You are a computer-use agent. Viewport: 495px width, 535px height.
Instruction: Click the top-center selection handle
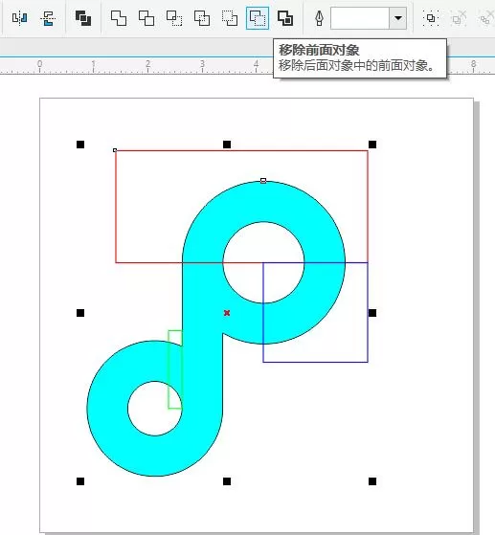tap(227, 145)
